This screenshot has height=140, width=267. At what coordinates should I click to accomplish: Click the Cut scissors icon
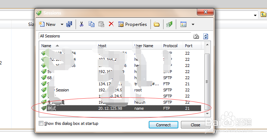[81, 24]
